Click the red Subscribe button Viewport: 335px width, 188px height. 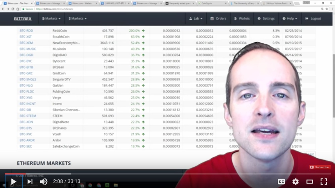pyautogui.click(x=320, y=167)
